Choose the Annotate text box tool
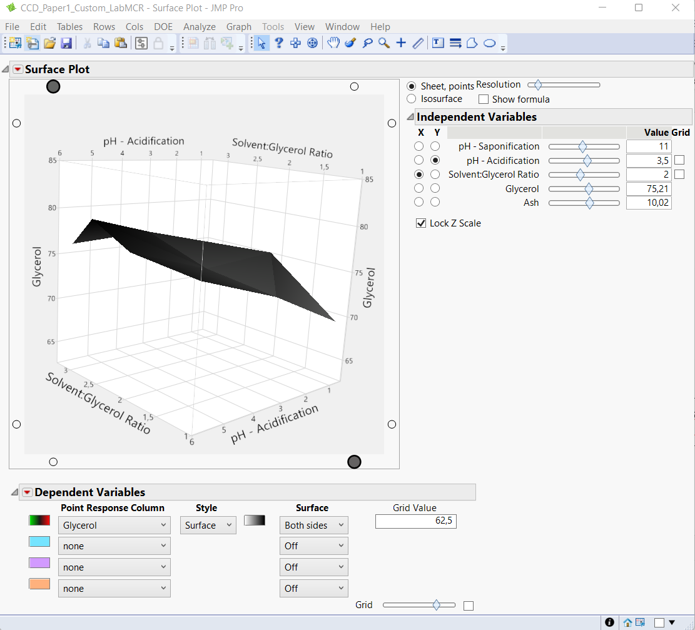The image size is (695, 630). coord(437,43)
